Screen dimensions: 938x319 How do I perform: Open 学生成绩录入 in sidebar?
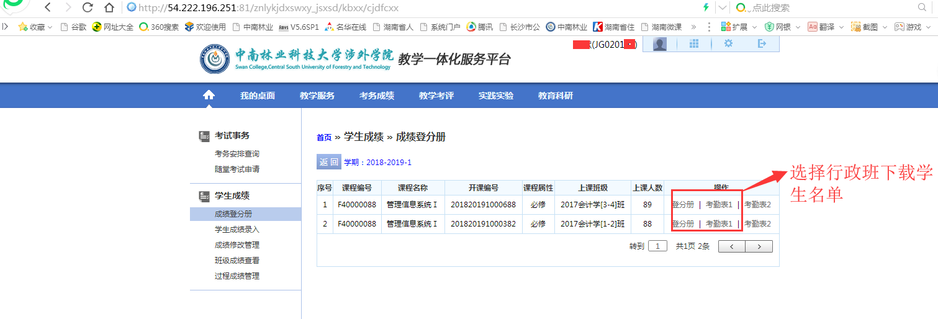pyautogui.click(x=237, y=230)
